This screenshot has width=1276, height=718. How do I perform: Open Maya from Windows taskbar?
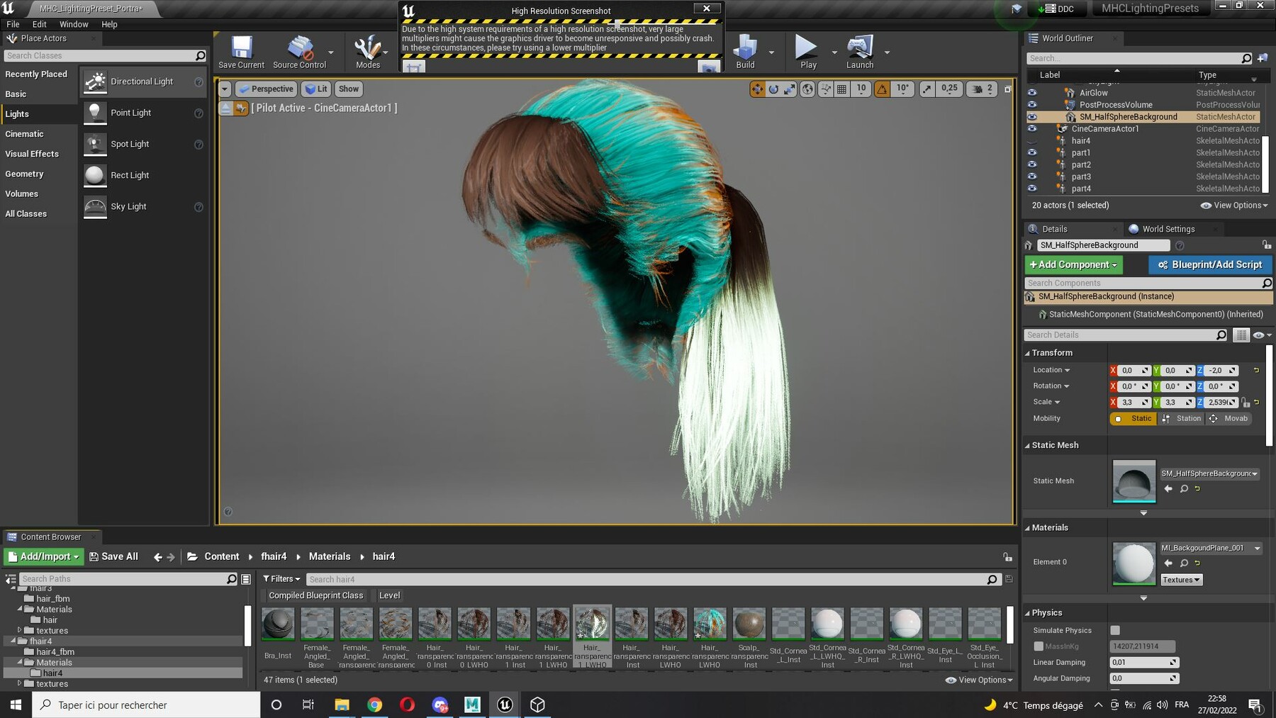[x=472, y=705]
